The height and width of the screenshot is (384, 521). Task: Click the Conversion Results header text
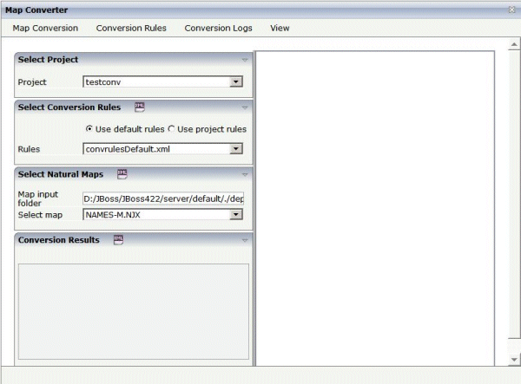coord(58,240)
